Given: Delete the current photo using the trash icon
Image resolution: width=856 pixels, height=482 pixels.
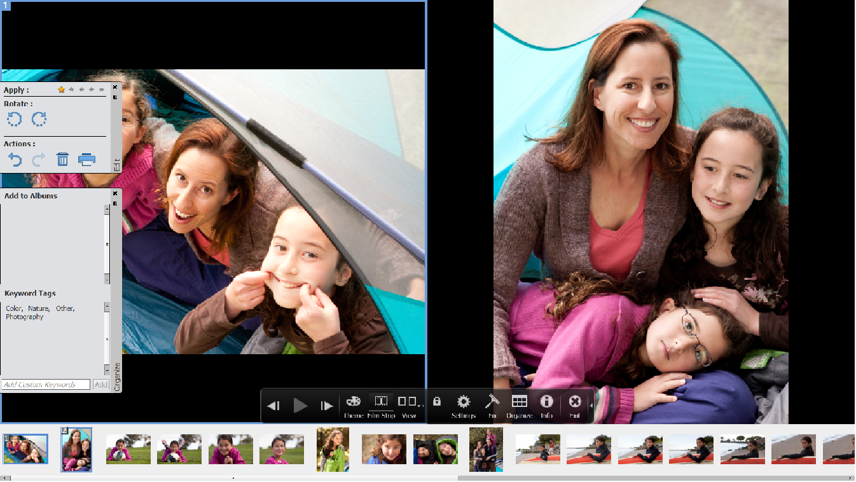Looking at the screenshot, I should pyautogui.click(x=62, y=159).
